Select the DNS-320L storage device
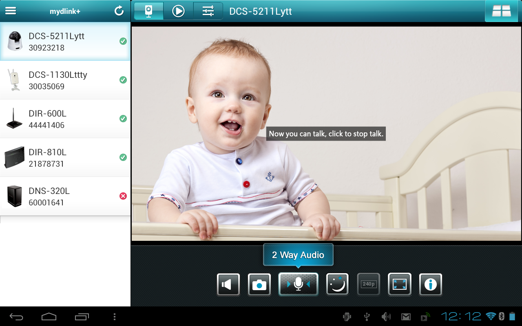The height and width of the screenshot is (326, 522). tap(65, 196)
